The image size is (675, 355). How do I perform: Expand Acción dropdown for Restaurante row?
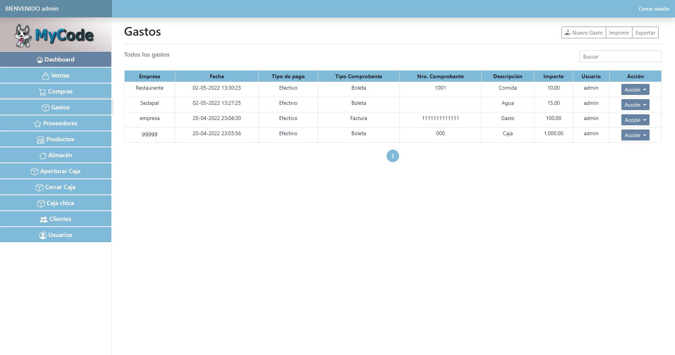[x=635, y=90]
